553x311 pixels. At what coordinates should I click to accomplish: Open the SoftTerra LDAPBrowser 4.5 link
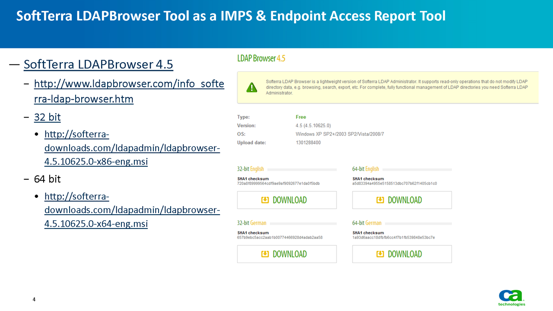[99, 64]
